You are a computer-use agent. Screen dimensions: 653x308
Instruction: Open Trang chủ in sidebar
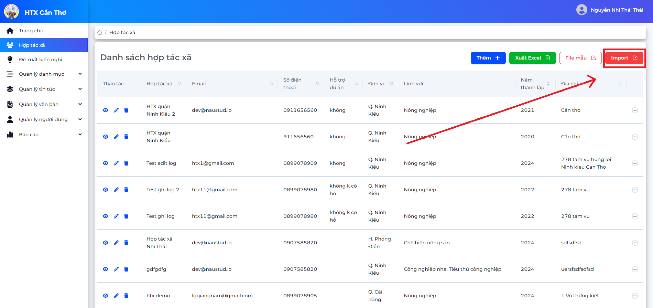click(x=44, y=31)
